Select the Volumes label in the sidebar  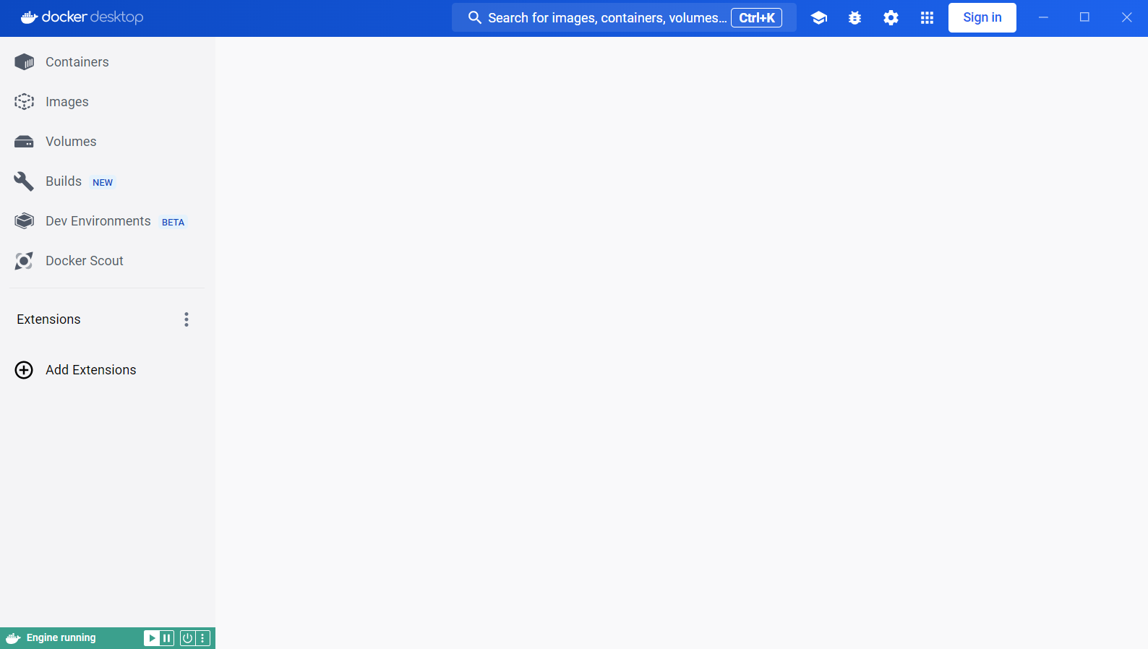pyautogui.click(x=71, y=142)
